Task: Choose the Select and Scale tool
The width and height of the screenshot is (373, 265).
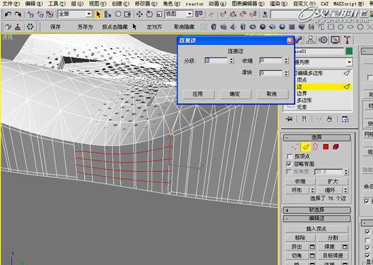Action: tap(159, 14)
